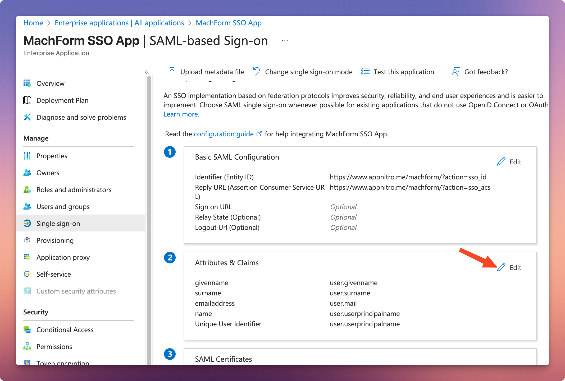Go to Home breadcrumb
Viewport: 565px width, 381px height.
pyautogui.click(x=33, y=23)
